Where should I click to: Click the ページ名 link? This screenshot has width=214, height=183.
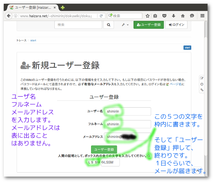click(177, 84)
